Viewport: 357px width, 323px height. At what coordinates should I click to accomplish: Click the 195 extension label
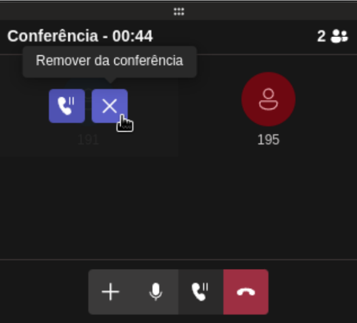point(268,139)
